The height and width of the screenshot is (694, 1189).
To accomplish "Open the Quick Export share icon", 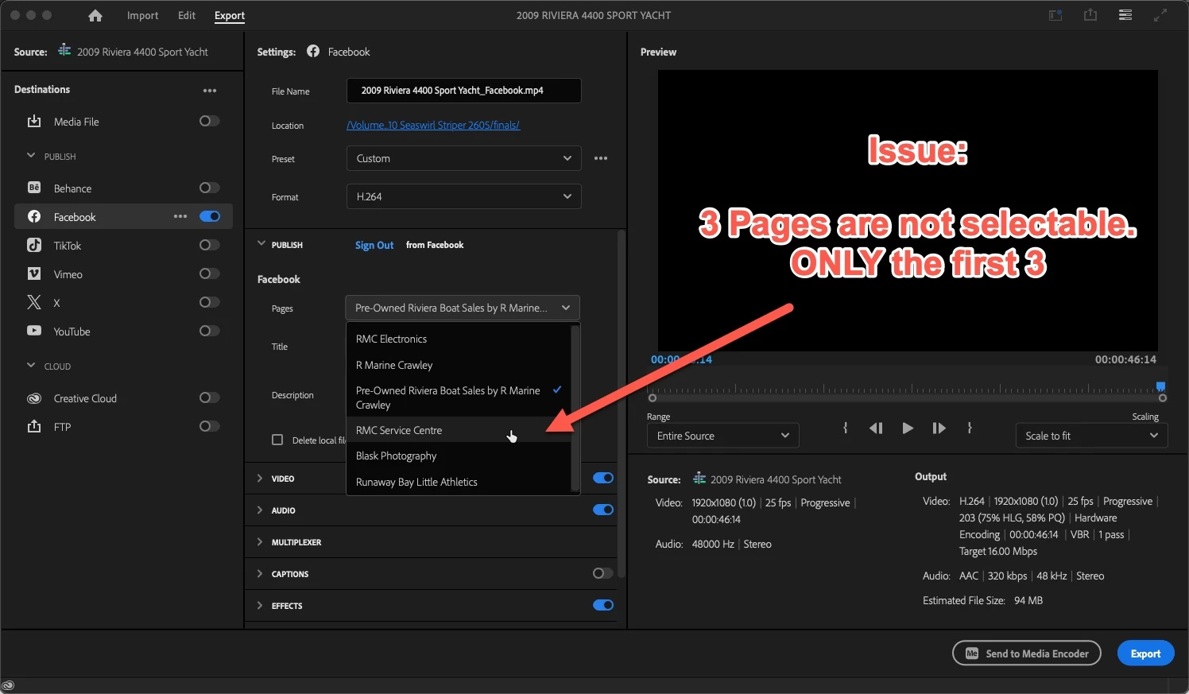I will pos(1090,15).
